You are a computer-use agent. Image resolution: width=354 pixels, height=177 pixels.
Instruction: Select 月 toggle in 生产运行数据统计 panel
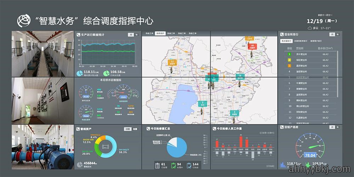tap(131, 35)
